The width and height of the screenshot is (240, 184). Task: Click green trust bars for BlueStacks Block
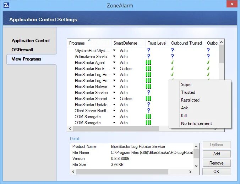[x=148, y=69]
